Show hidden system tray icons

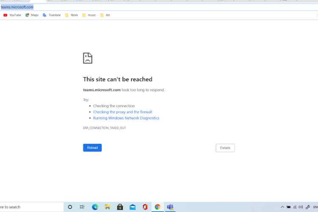click(282, 207)
